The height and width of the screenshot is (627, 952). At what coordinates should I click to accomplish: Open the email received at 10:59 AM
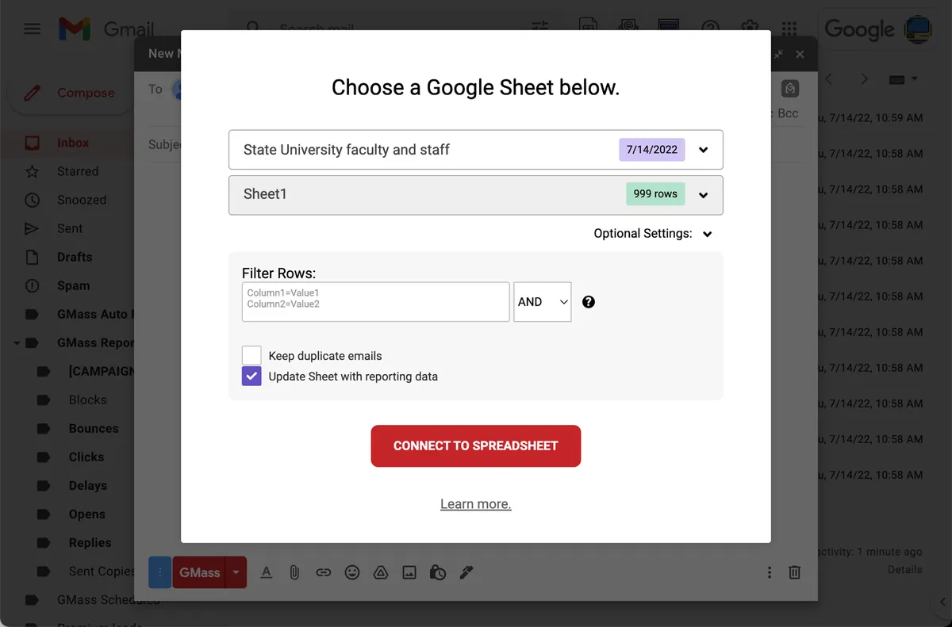[x=871, y=117]
